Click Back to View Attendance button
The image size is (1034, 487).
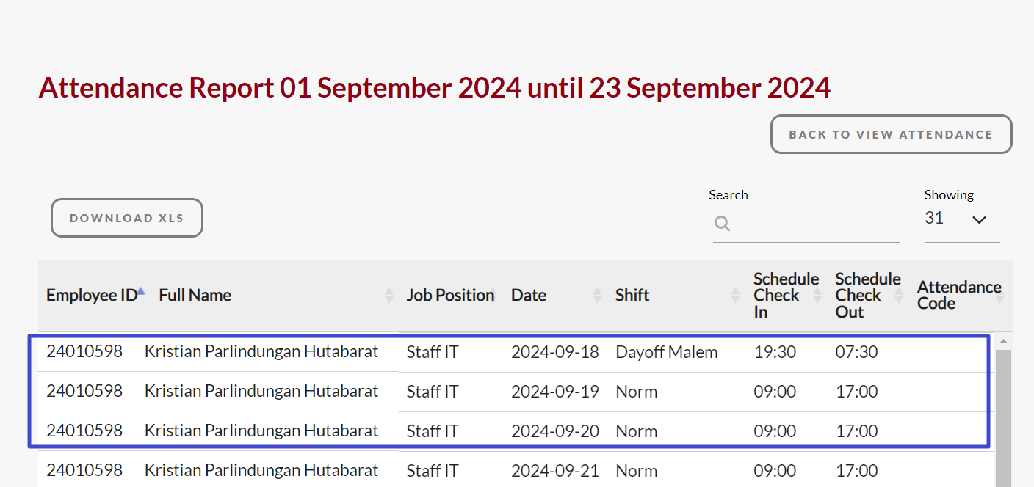tap(891, 135)
